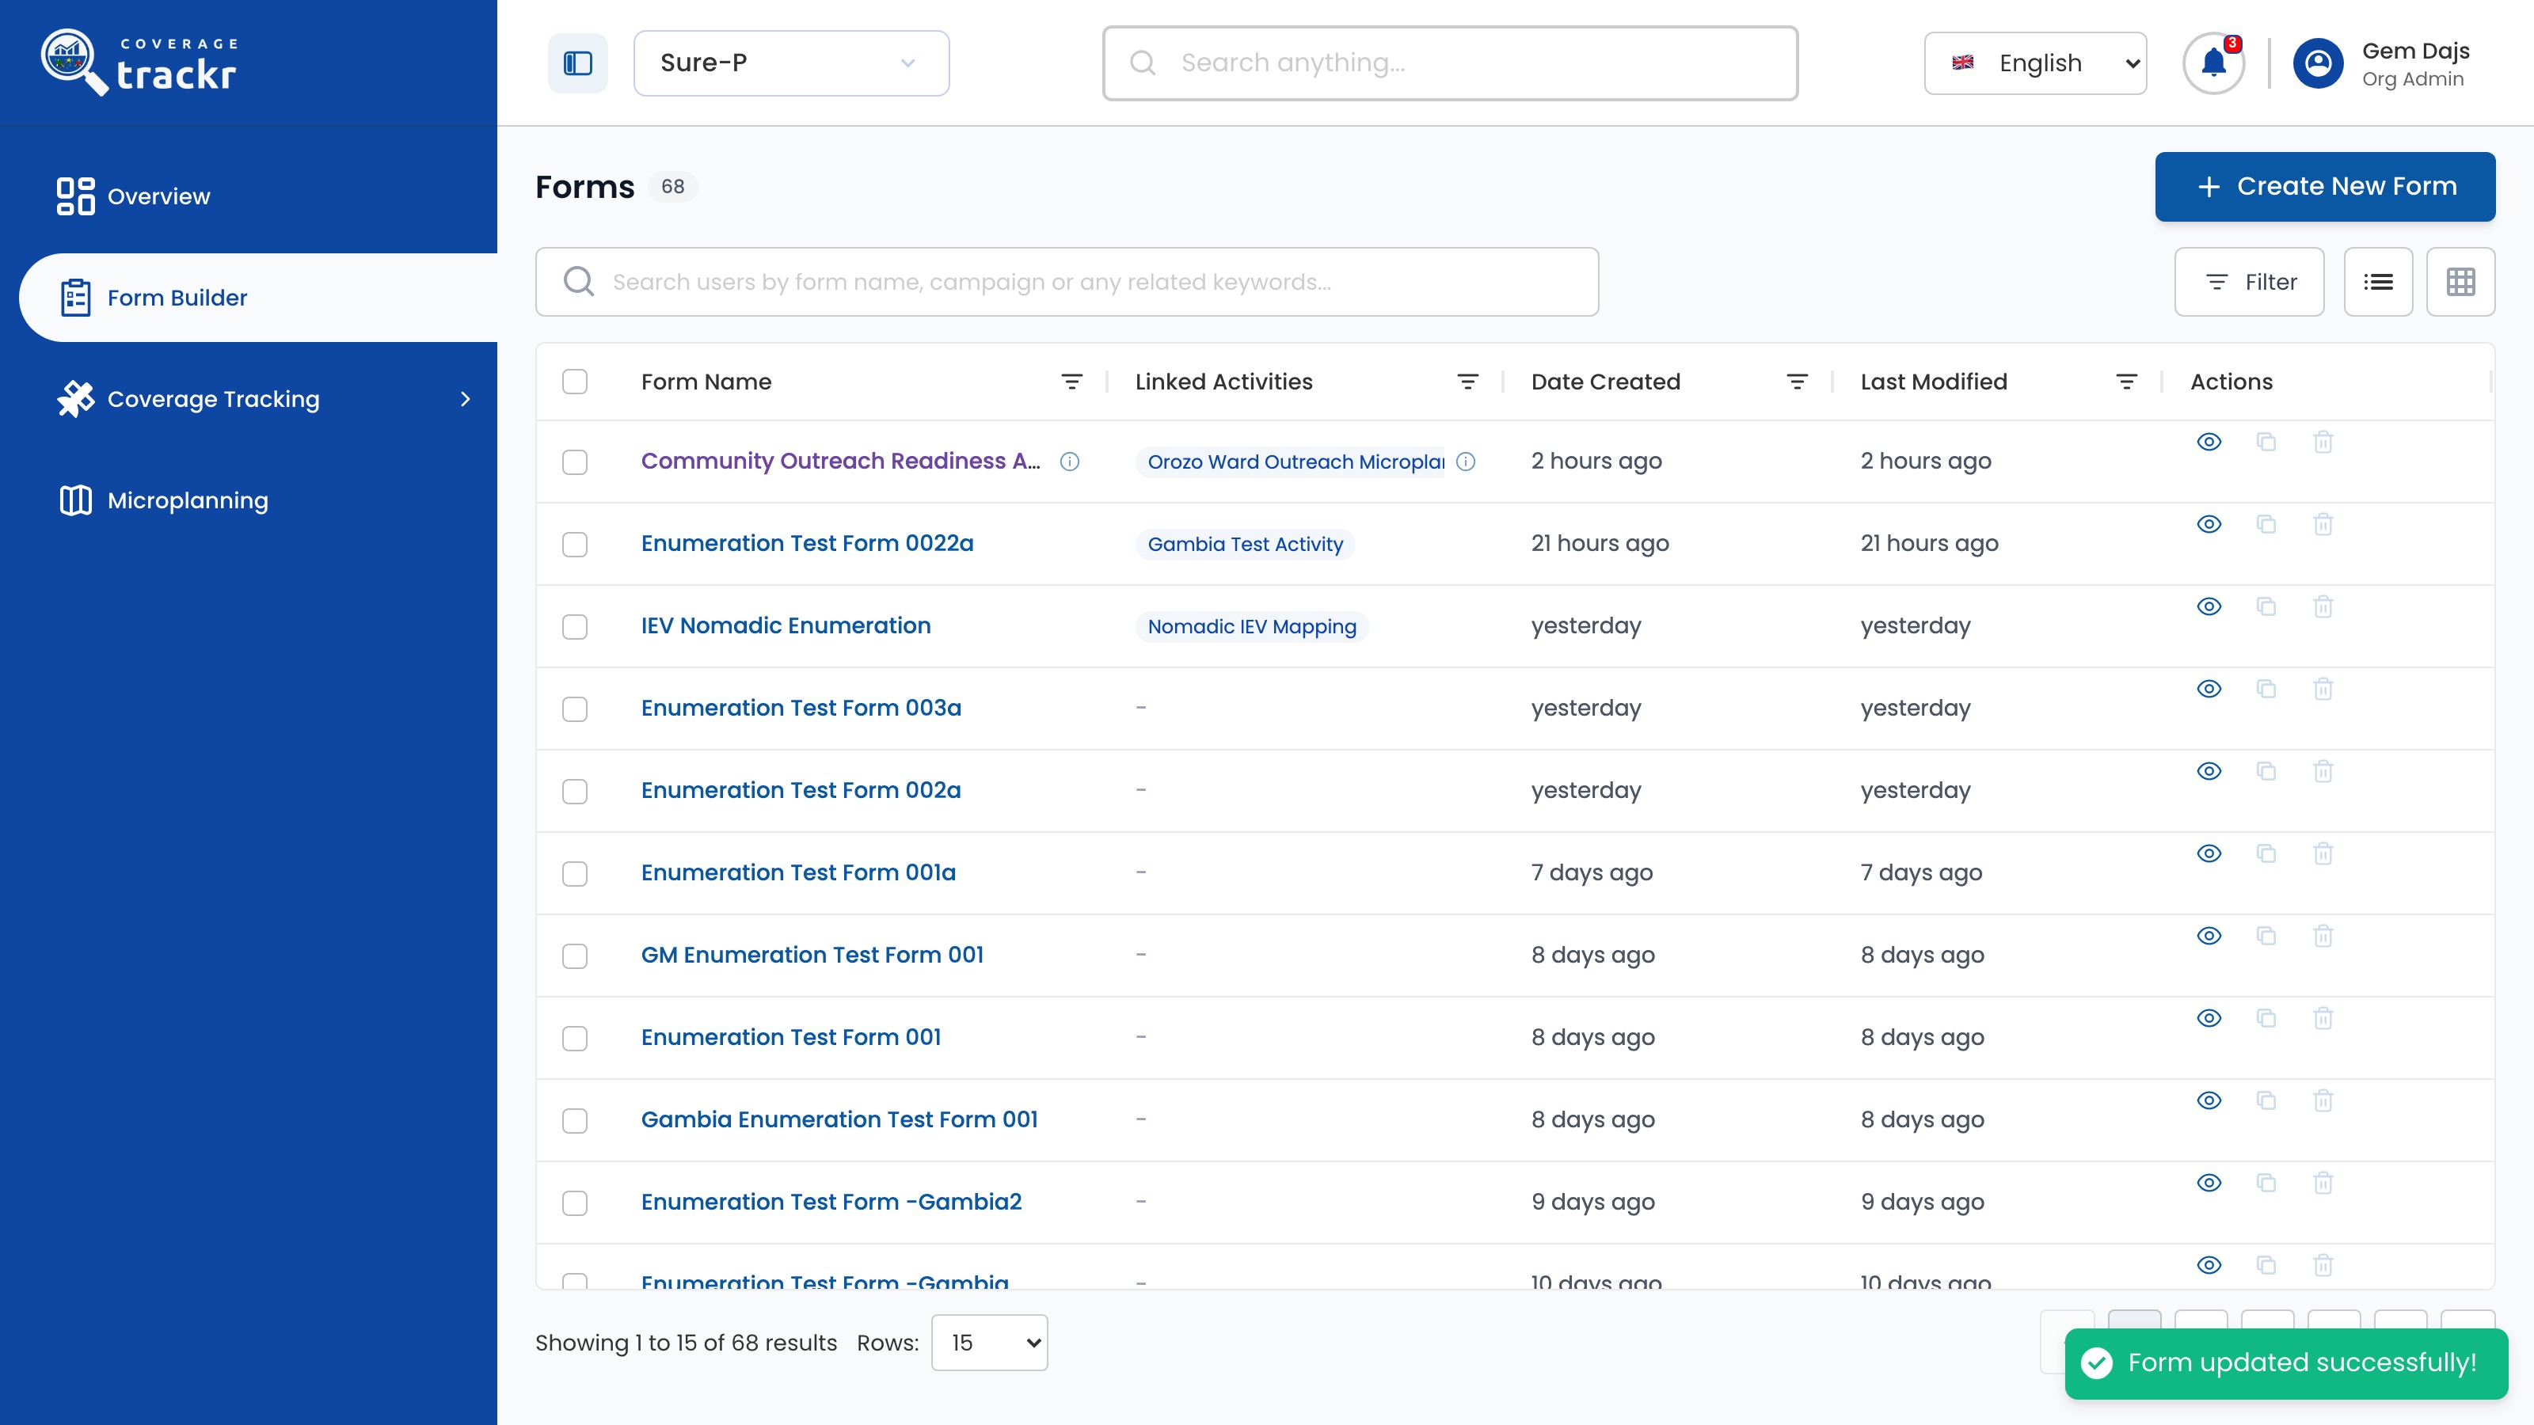Show info for Community Outreach Readiness form name
Screen dimensions: 2534x1425
[1071, 462]
